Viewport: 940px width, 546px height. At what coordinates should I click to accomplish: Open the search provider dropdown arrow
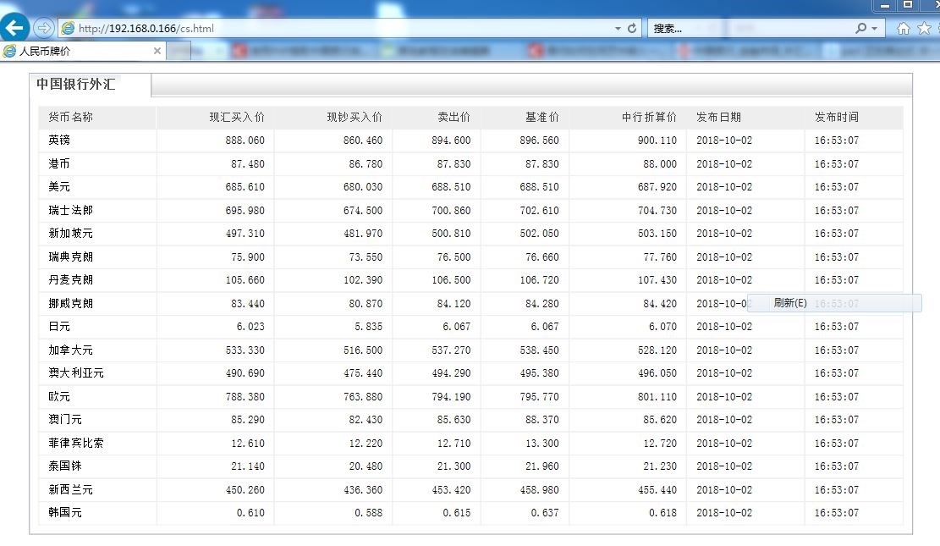point(875,28)
